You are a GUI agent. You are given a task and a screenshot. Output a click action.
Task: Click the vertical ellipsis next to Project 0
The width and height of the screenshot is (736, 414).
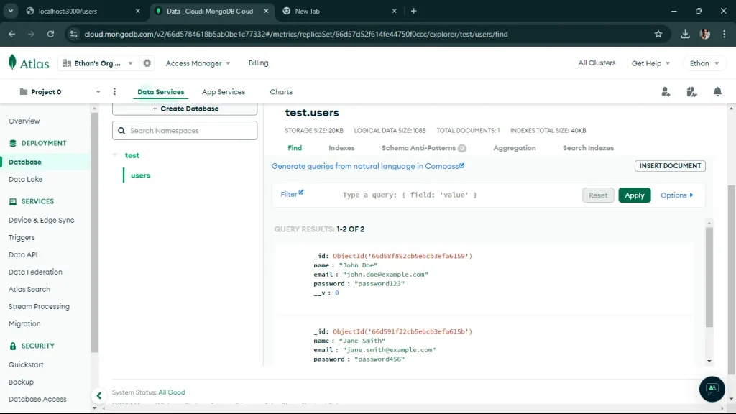[114, 91]
